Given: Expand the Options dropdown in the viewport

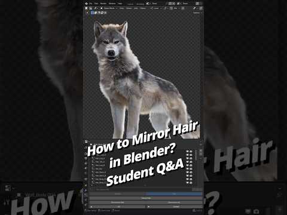Looking at the screenshot, I should click(x=197, y=13).
